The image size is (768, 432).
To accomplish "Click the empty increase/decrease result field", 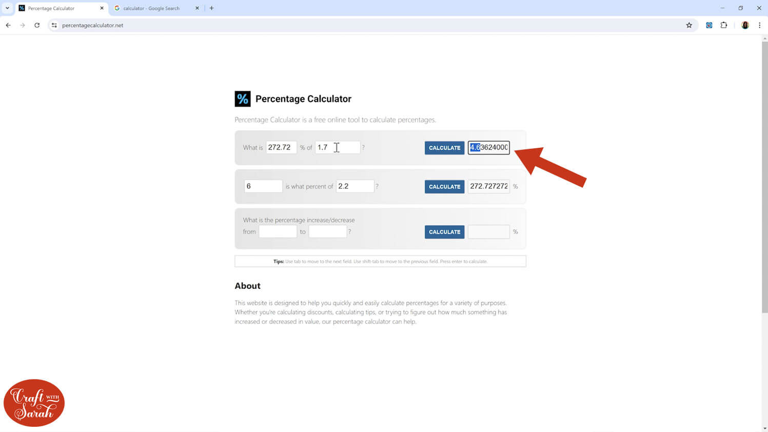I will (488, 231).
